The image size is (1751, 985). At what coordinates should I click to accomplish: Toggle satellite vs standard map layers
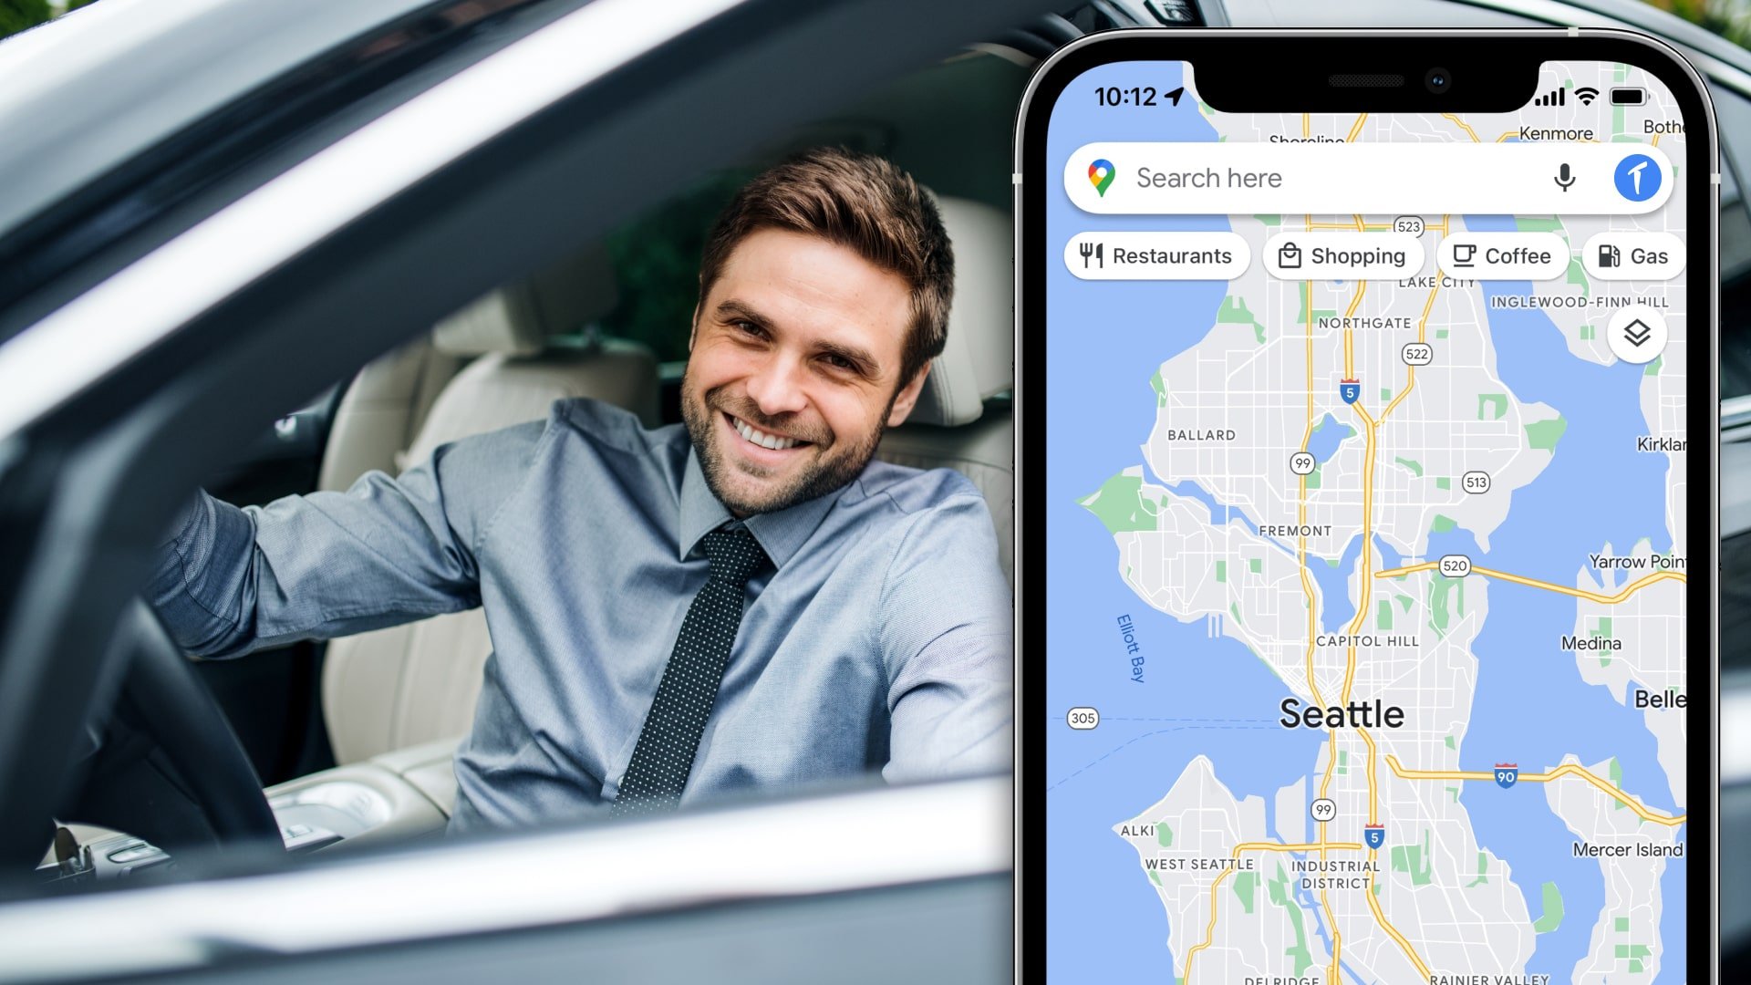tap(1638, 332)
